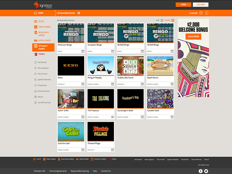Open the Tell a Friend sidebar link
232x174 pixels.
(41, 74)
